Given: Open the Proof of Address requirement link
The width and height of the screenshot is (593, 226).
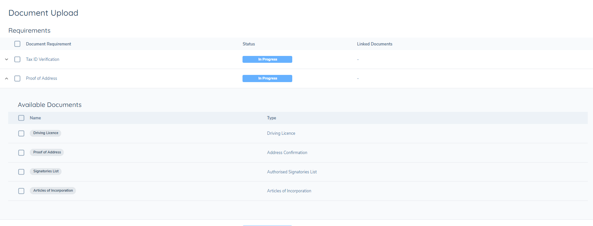Looking at the screenshot, I should (x=42, y=78).
